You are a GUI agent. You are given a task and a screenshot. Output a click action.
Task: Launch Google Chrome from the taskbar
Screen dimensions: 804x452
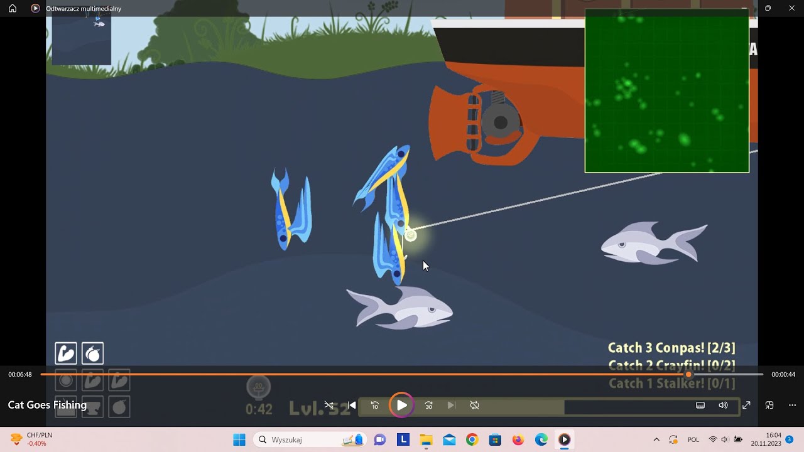pos(472,439)
